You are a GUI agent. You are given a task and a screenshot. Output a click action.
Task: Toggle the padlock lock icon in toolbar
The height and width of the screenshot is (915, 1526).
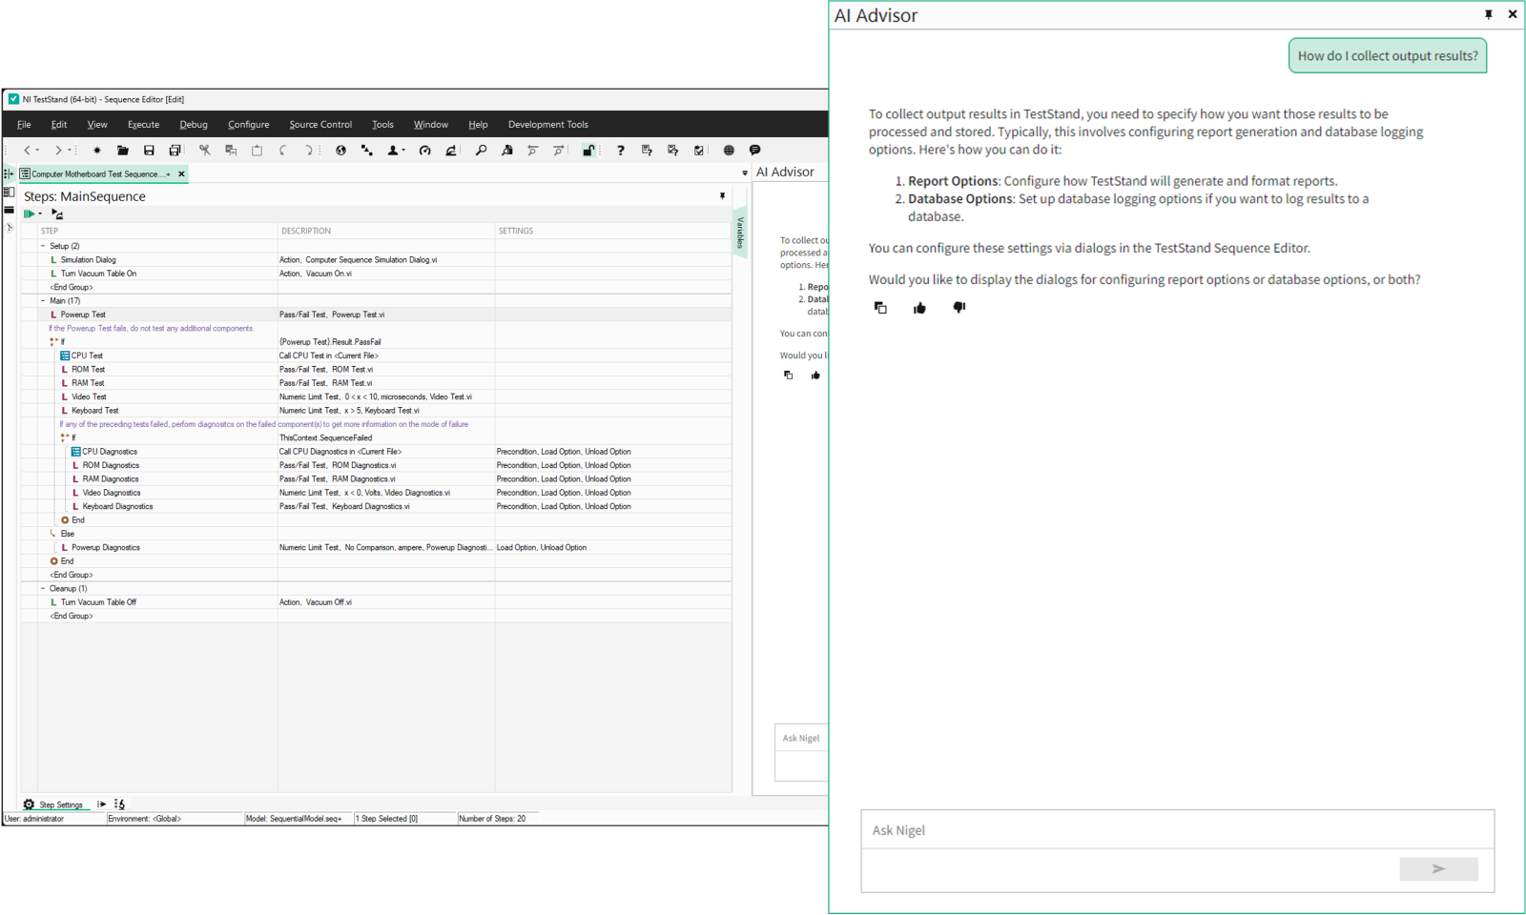click(588, 151)
